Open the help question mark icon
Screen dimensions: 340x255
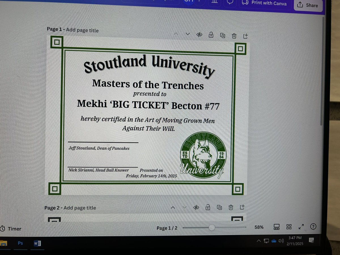[x=313, y=226]
